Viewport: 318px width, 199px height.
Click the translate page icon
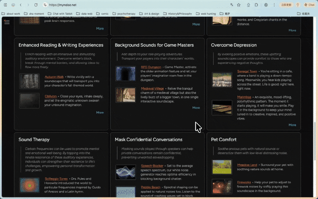pyautogui.click(x=232, y=5)
